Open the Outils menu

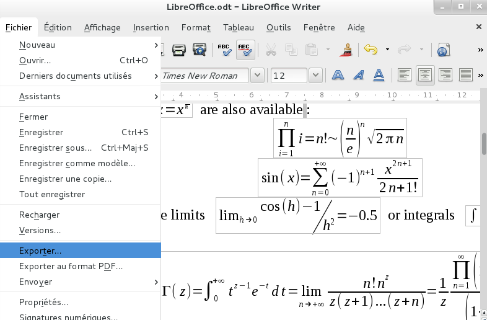click(279, 28)
